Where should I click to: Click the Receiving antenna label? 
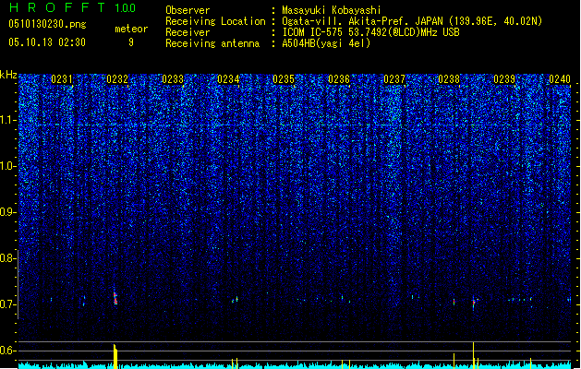212,43
